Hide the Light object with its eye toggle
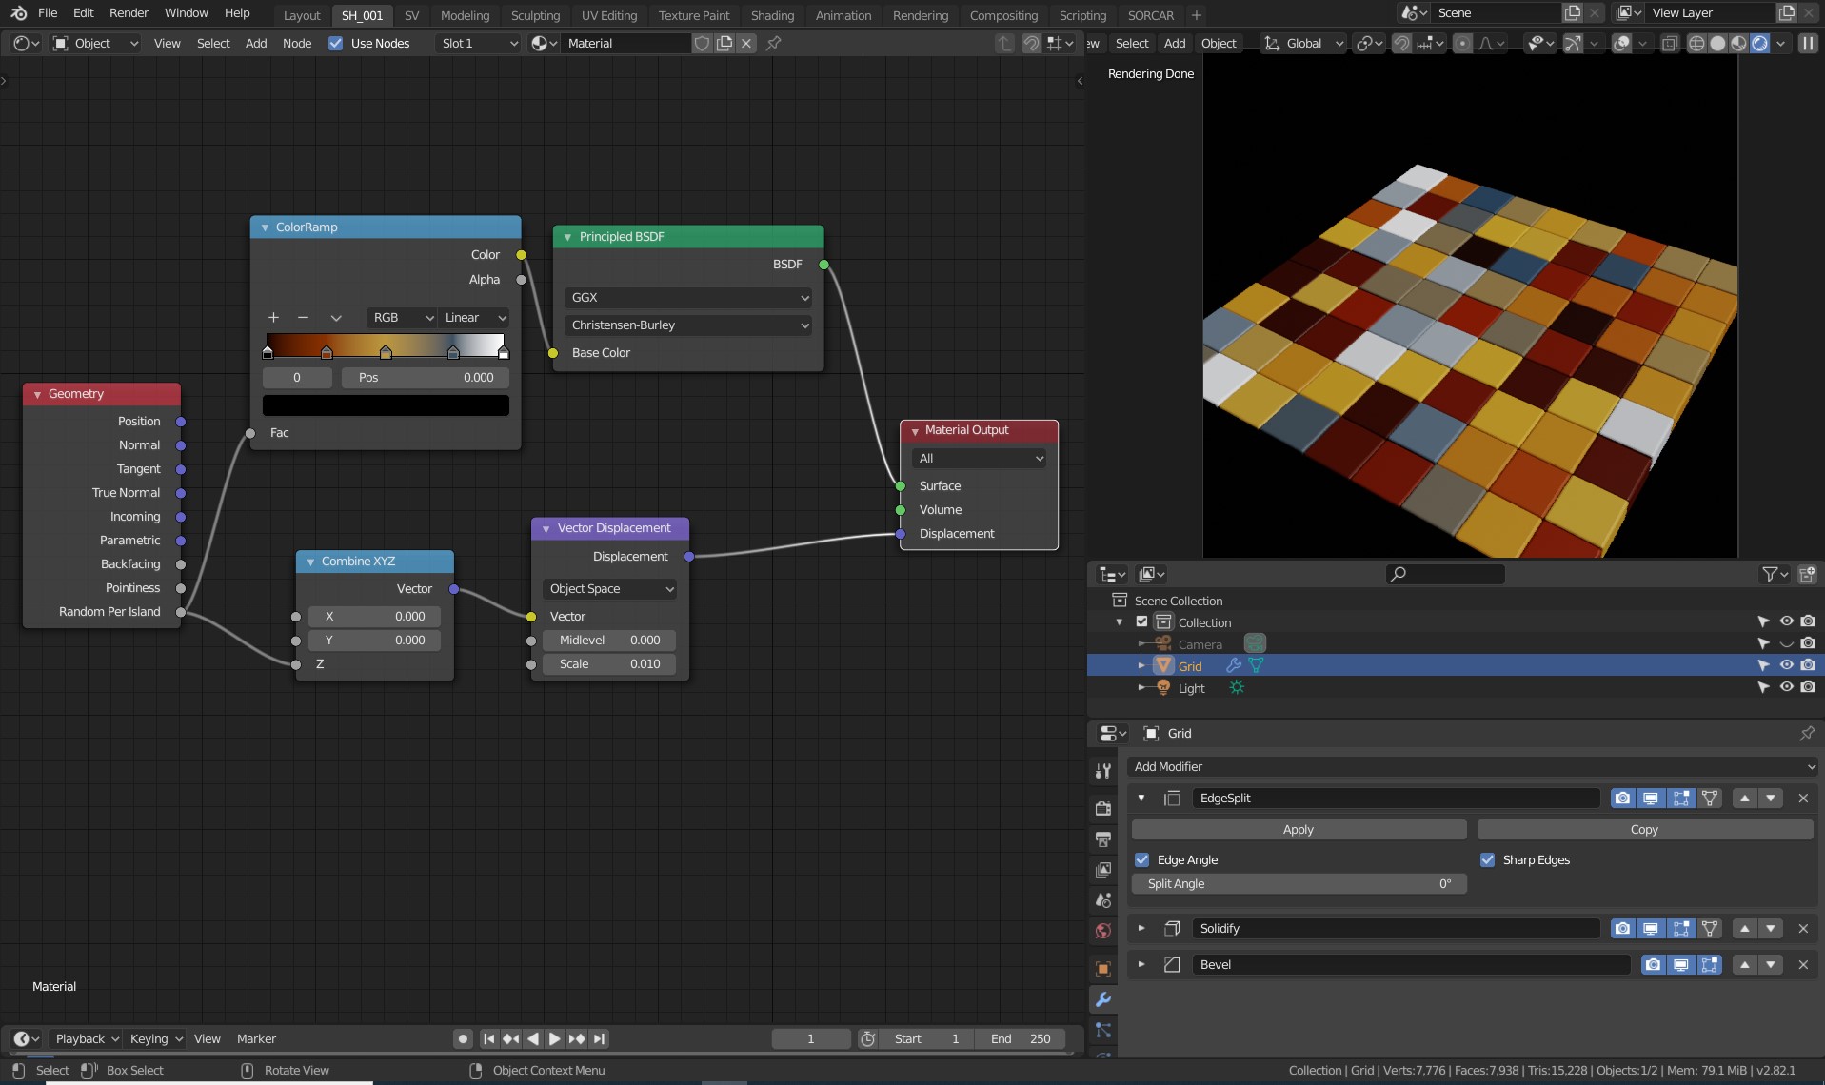 1787,686
